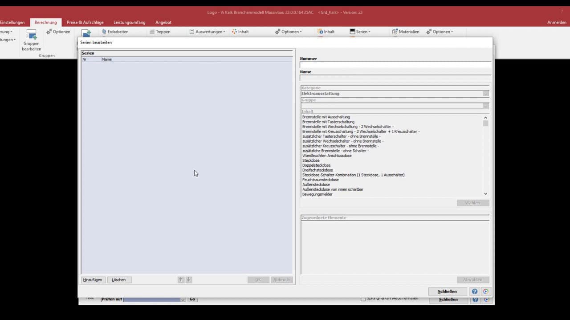Open the Leistungsumfang tab
The height and width of the screenshot is (320, 570).
pos(129,22)
